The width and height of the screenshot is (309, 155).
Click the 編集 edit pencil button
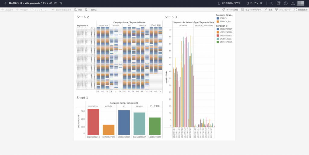[x=269, y=10]
